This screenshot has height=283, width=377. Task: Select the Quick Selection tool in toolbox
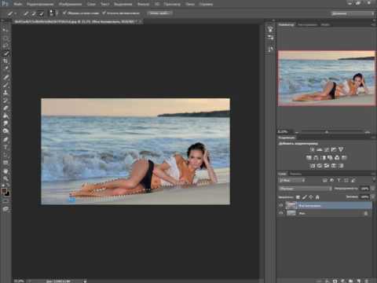[x=5, y=53]
